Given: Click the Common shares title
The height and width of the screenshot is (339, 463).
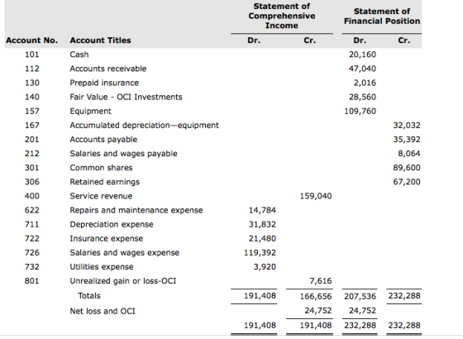Looking at the screenshot, I should (101, 168).
